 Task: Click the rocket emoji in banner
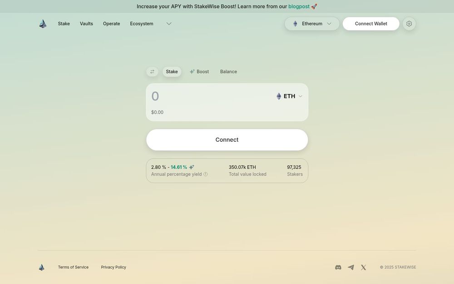314,6
